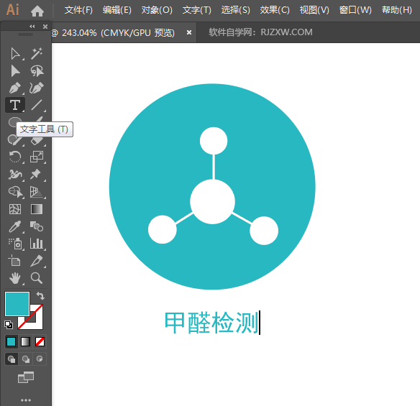Select the Lasso tool

tap(37, 71)
